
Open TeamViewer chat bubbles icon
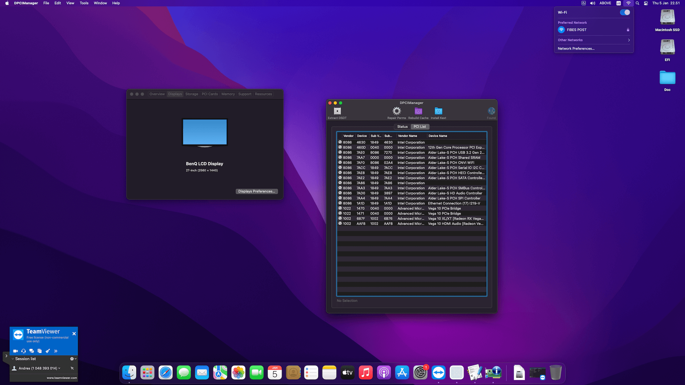pyautogui.click(x=31, y=351)
